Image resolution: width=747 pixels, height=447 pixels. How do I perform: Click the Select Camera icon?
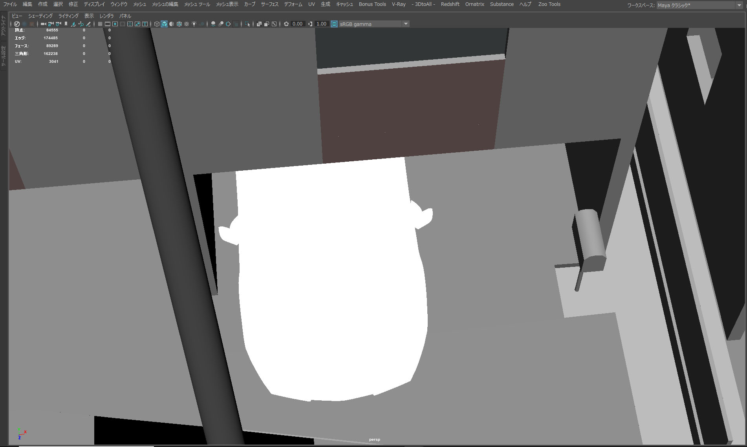[43, 24]
